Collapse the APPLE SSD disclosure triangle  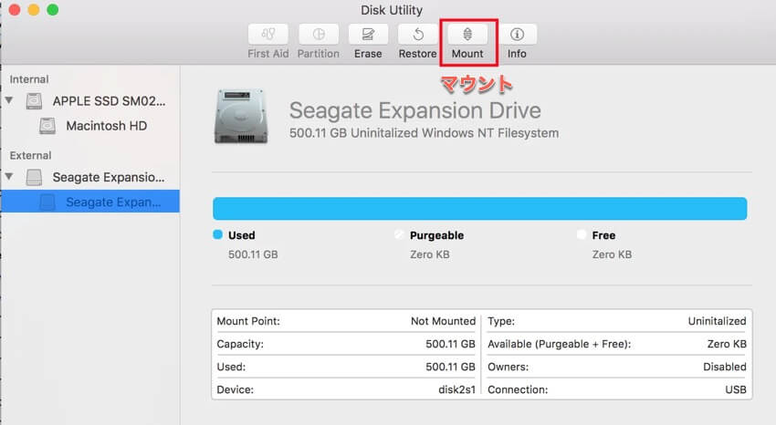(10, 101)
